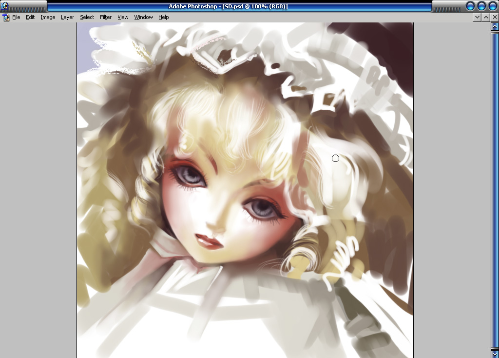Open the Layer menu
Image resolution: width=499 pixels, height=358 pixels.
[67, 17]
